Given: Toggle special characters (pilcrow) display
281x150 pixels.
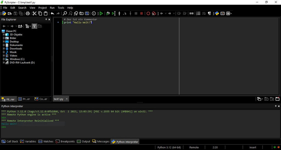Looking at the screenshot, I should (x=209, y=13).
